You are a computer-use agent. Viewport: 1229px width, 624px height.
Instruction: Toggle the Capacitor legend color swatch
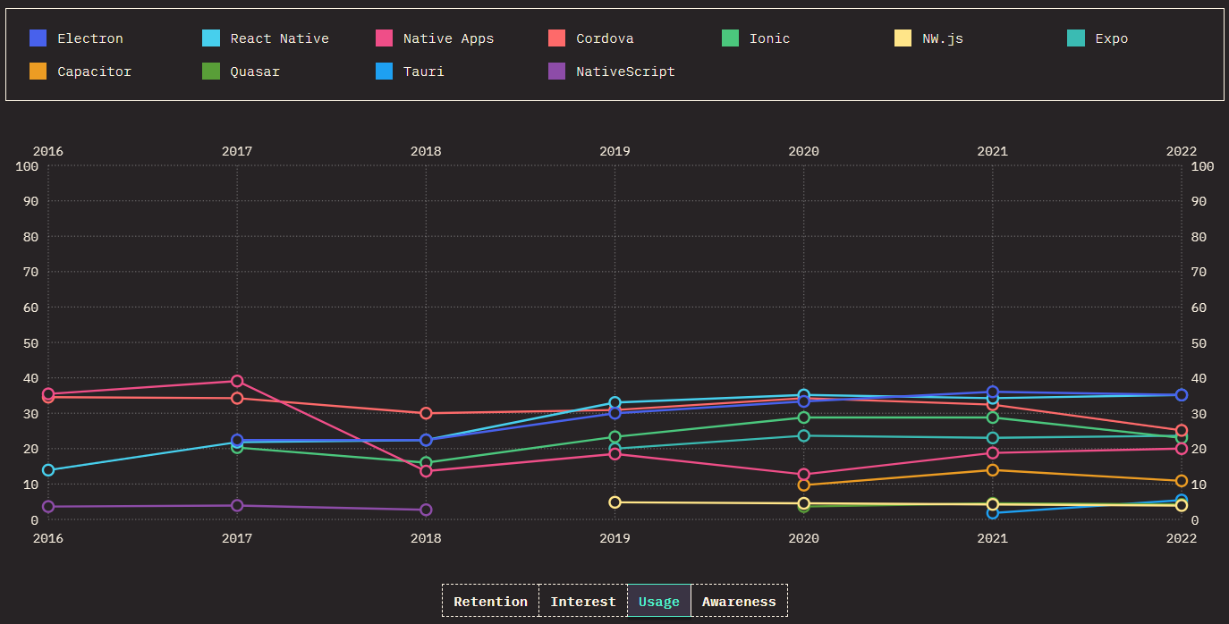38,72
